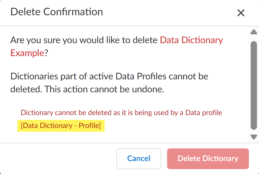259x174 pixels.
Task: Select the highlighted [Data Dictionary - Profile] text
Action: pyautogui.click(x=61, y=126)
